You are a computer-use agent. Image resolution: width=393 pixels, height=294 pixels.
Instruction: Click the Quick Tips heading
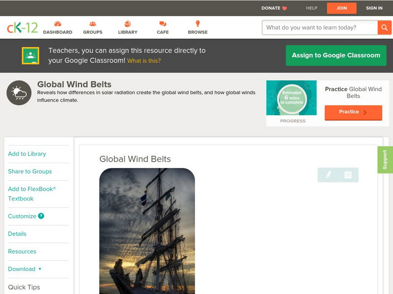point(24,287)
